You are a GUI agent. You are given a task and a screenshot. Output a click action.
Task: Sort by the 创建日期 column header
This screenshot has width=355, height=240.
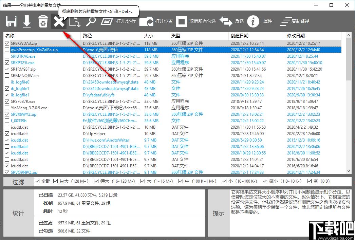(257, 36)
